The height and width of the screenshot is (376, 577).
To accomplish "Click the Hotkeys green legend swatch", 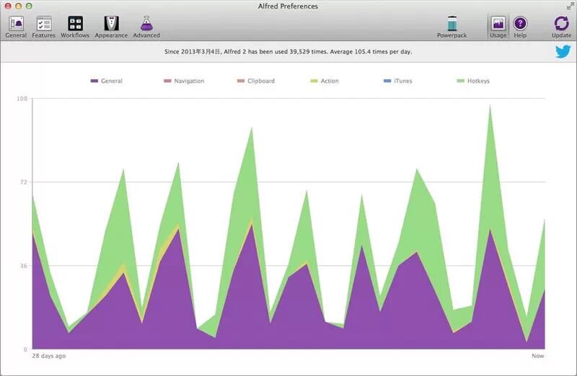I will click(x=460, y=81).
